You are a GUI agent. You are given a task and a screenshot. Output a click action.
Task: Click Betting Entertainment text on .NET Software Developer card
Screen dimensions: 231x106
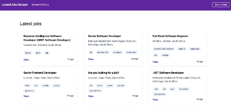point(177,80)
